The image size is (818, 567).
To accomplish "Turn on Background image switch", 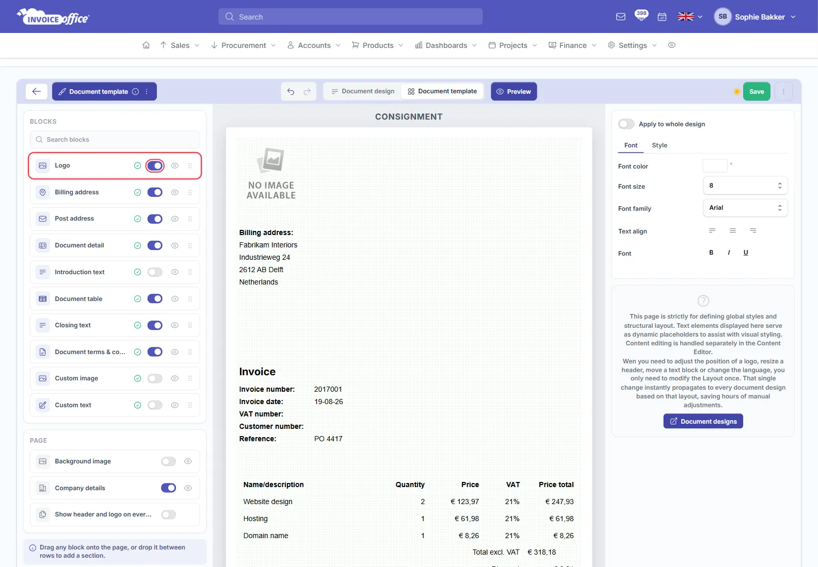I will pyautogui.click(x=169, y=461).
